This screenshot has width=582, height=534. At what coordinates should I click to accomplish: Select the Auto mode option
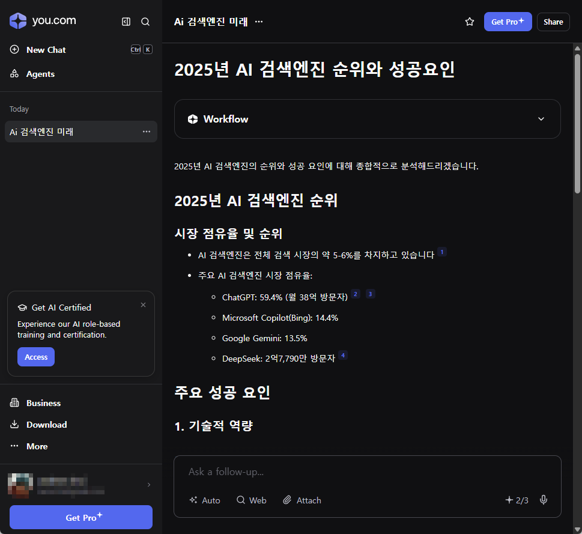(x=205, y=500)
